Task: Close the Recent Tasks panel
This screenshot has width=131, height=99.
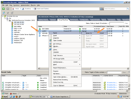Action: [x=129, y=72]
